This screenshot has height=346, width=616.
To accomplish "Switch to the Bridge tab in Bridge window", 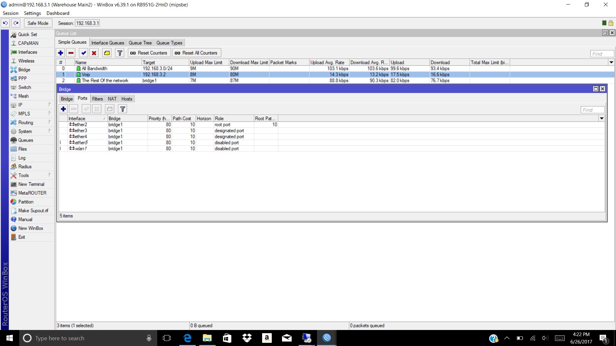I will (x=67, y=99).
